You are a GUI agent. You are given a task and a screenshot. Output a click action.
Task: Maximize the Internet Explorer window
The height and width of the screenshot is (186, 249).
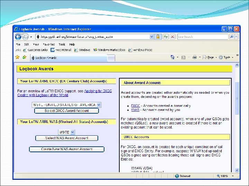click(230, 29)
